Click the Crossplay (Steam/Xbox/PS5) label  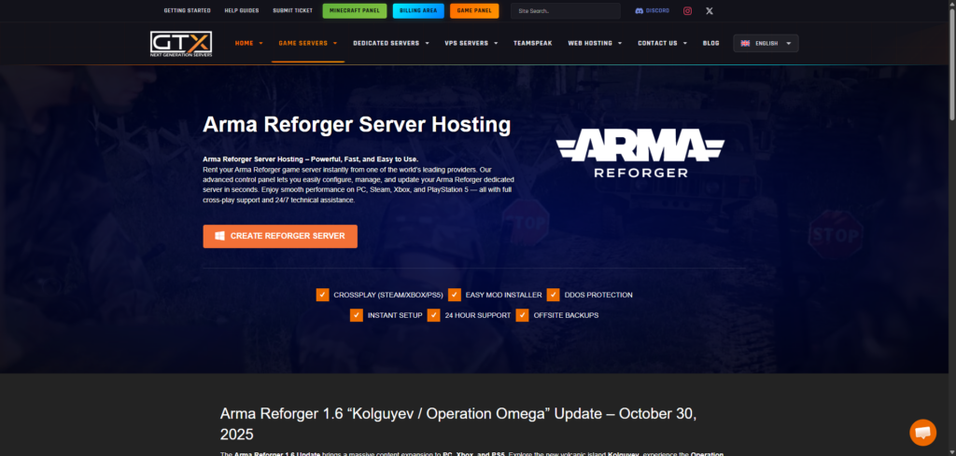387,295
